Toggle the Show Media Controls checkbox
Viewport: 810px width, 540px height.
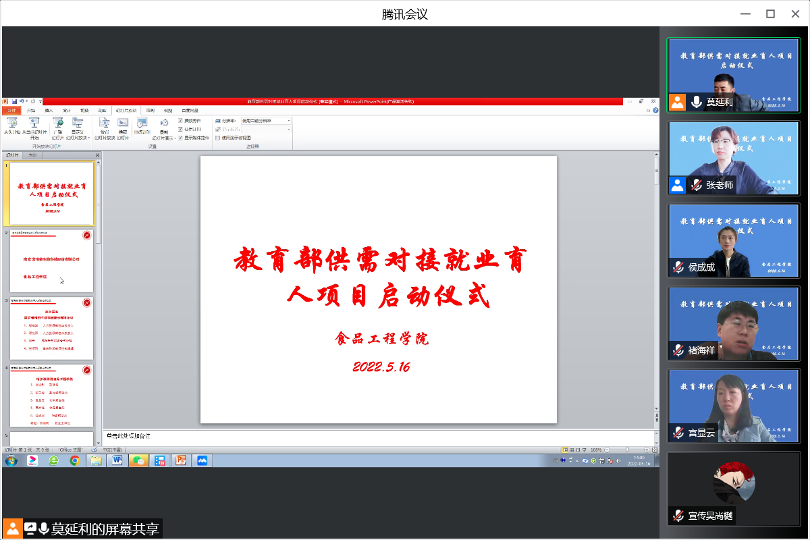click(x=180, y=137)
